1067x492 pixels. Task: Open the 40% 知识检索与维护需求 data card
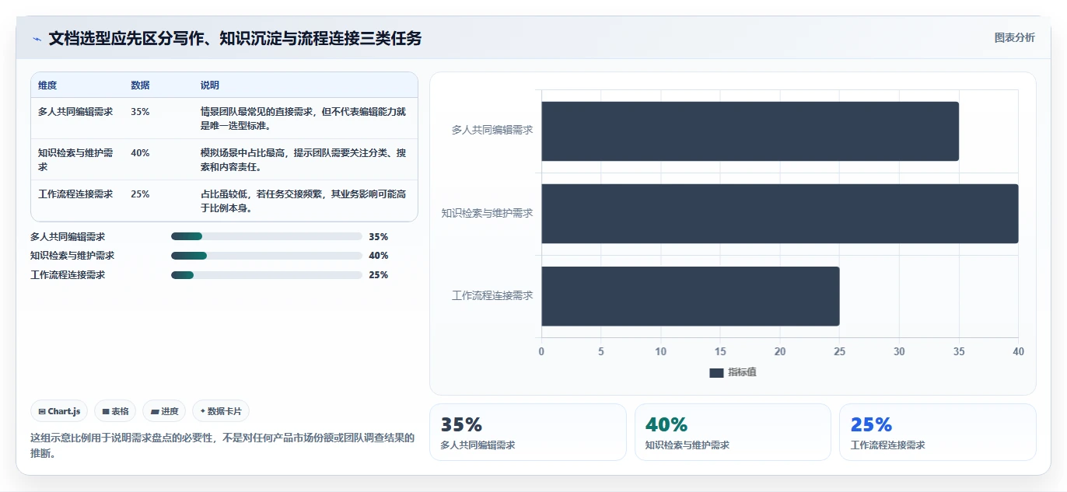pos(733,432)
